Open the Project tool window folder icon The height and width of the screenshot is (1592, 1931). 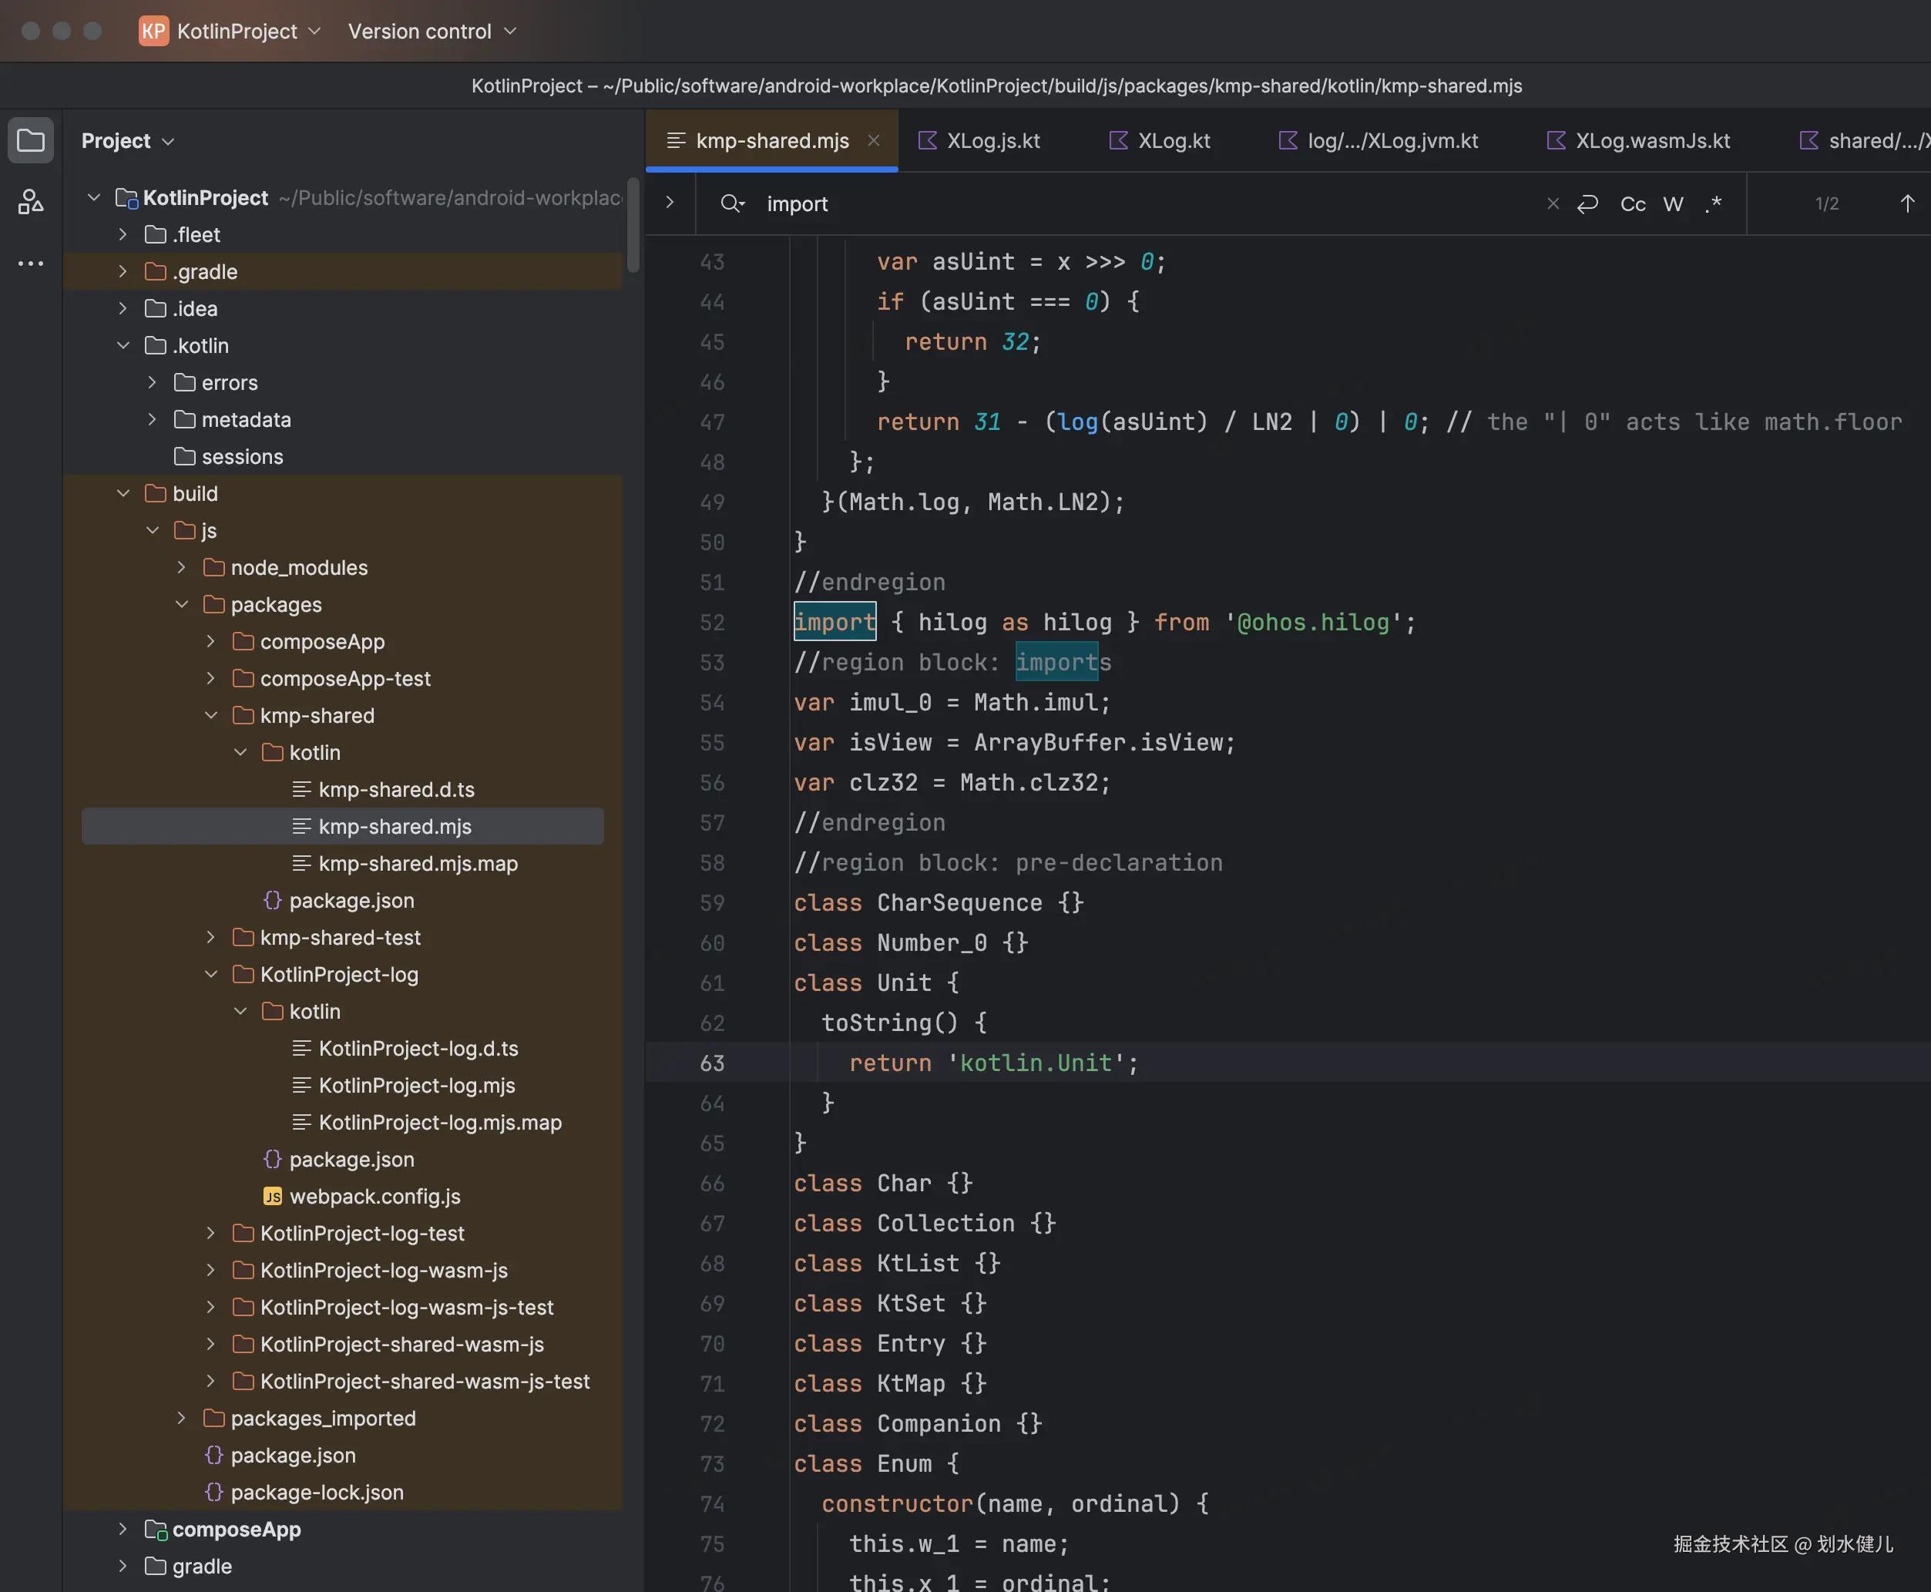click(30, 140)
